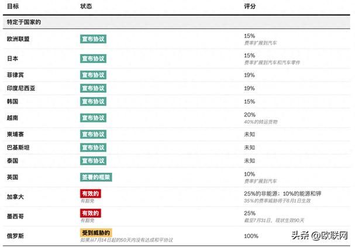Viewport: 355px width, 247px height.
Task: Click 宣布协议 badge in 越南 row
Action: point(93,118)
